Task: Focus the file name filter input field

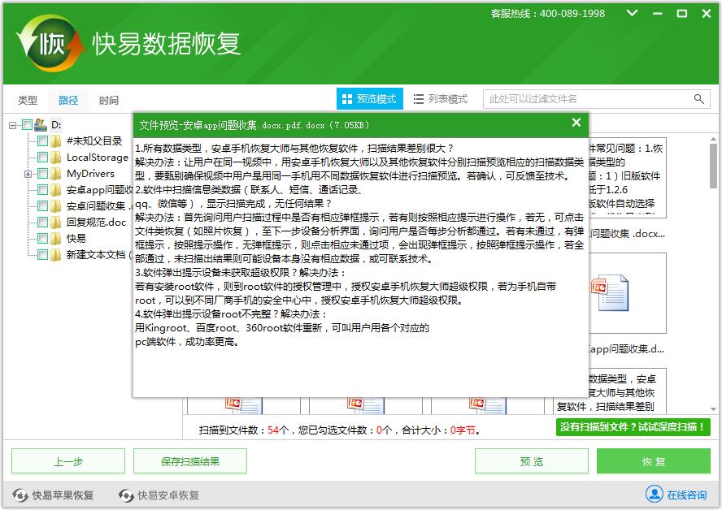Action: 585,99
